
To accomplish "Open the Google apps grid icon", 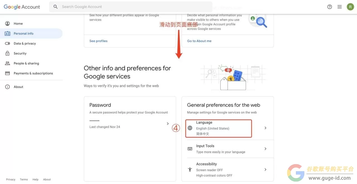I will coord(339,7).
